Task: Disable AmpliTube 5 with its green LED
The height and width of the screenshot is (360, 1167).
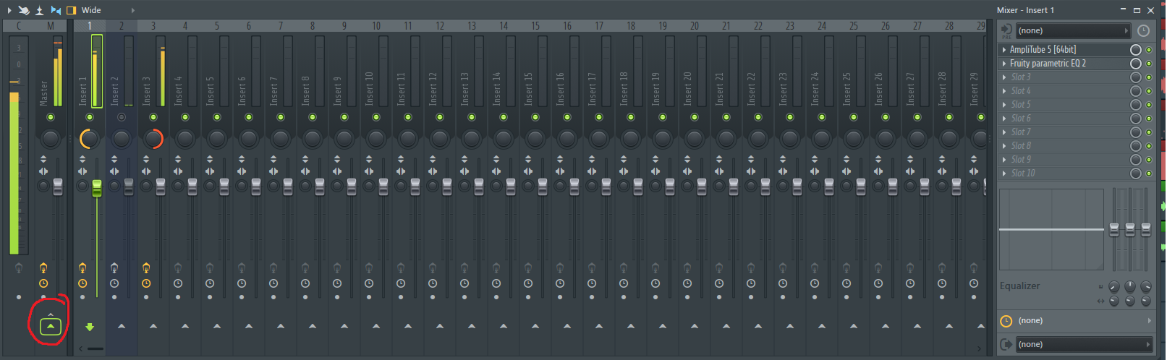Action: (x=1149, y=50)
